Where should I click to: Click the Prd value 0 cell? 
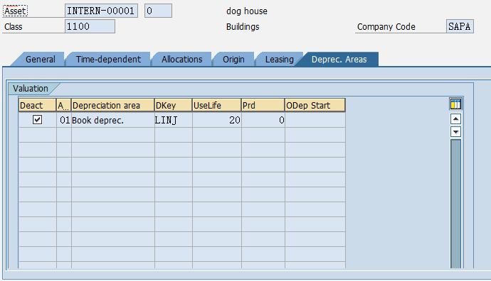tap(263, 120)
